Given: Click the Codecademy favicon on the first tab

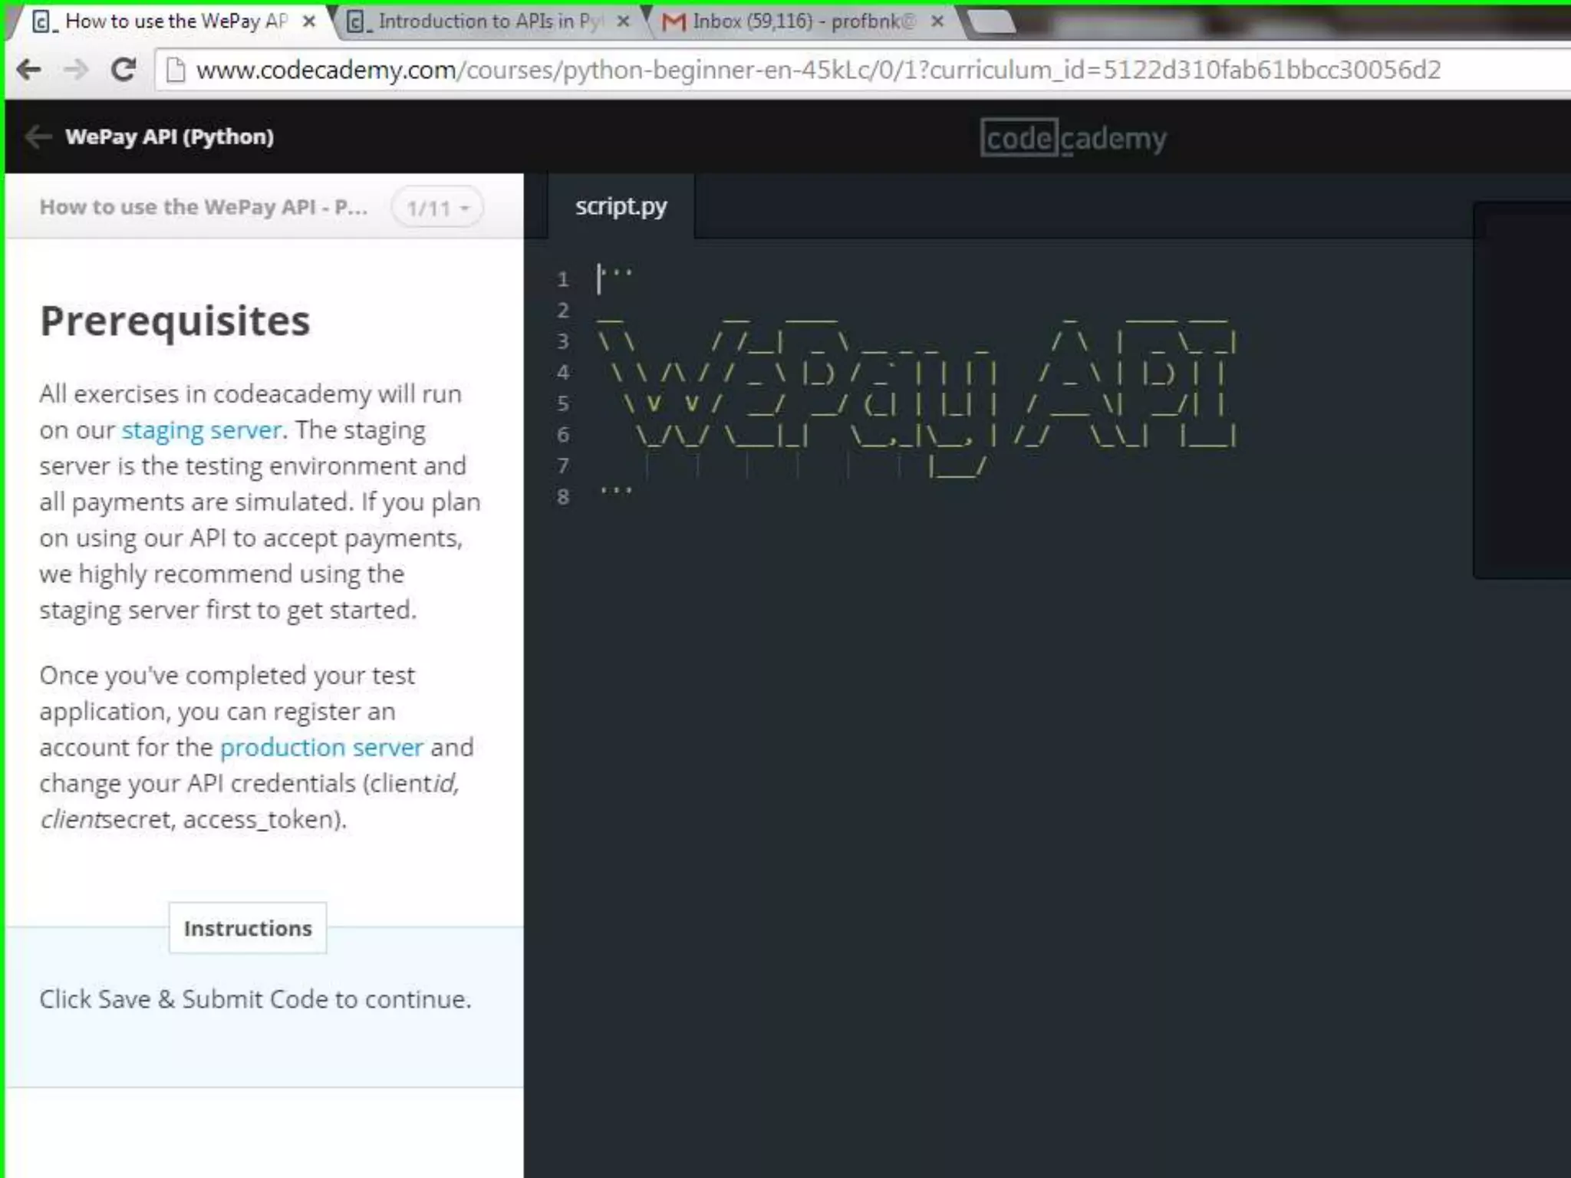Looking at the screenshot, I should 45,21.
